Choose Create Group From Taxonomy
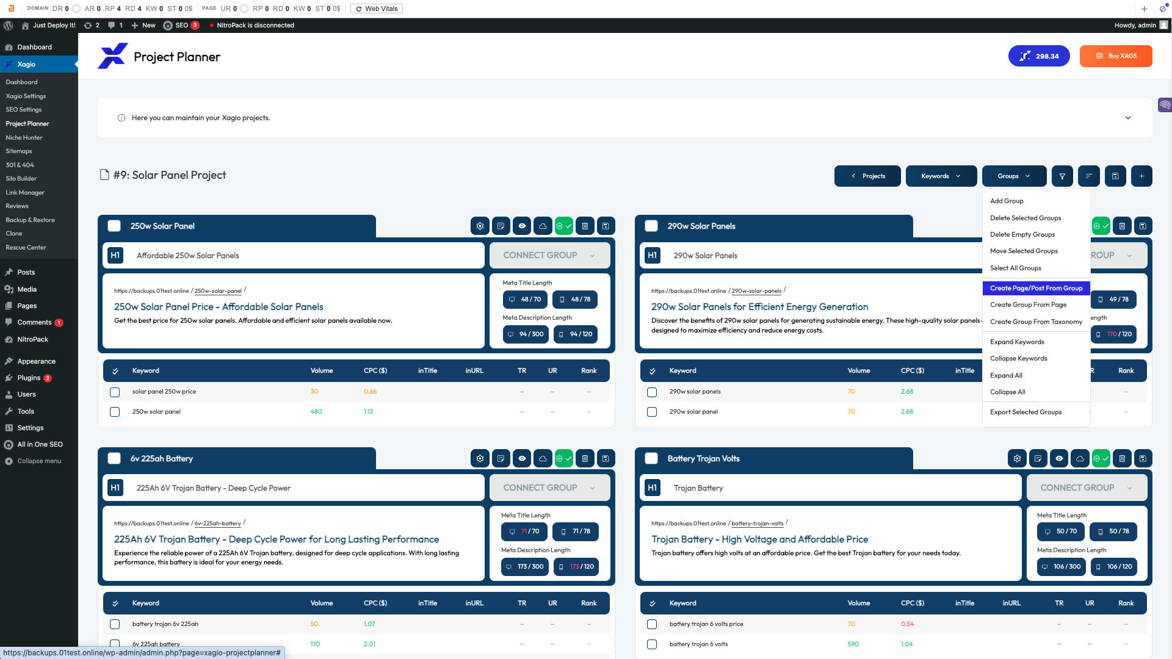The width and height of the screenshot is (1172, 659). pyautogui.click(x=1036, y=322)
